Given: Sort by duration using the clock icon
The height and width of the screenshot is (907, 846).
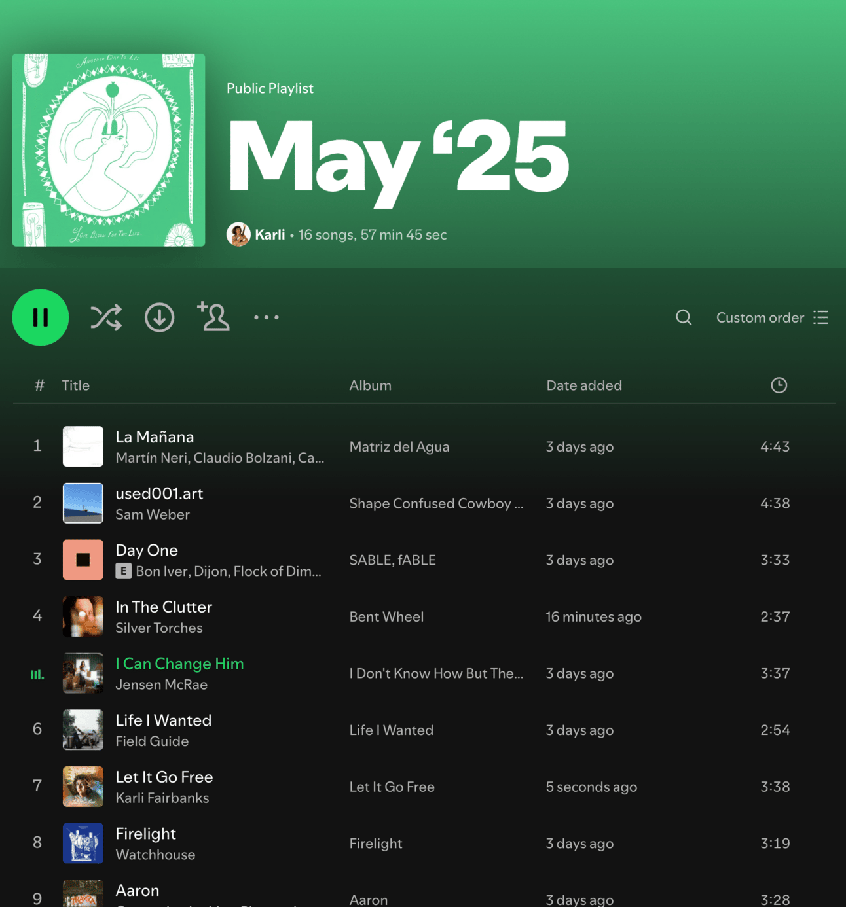Looking at the screenshot, I should pos(779,385).
